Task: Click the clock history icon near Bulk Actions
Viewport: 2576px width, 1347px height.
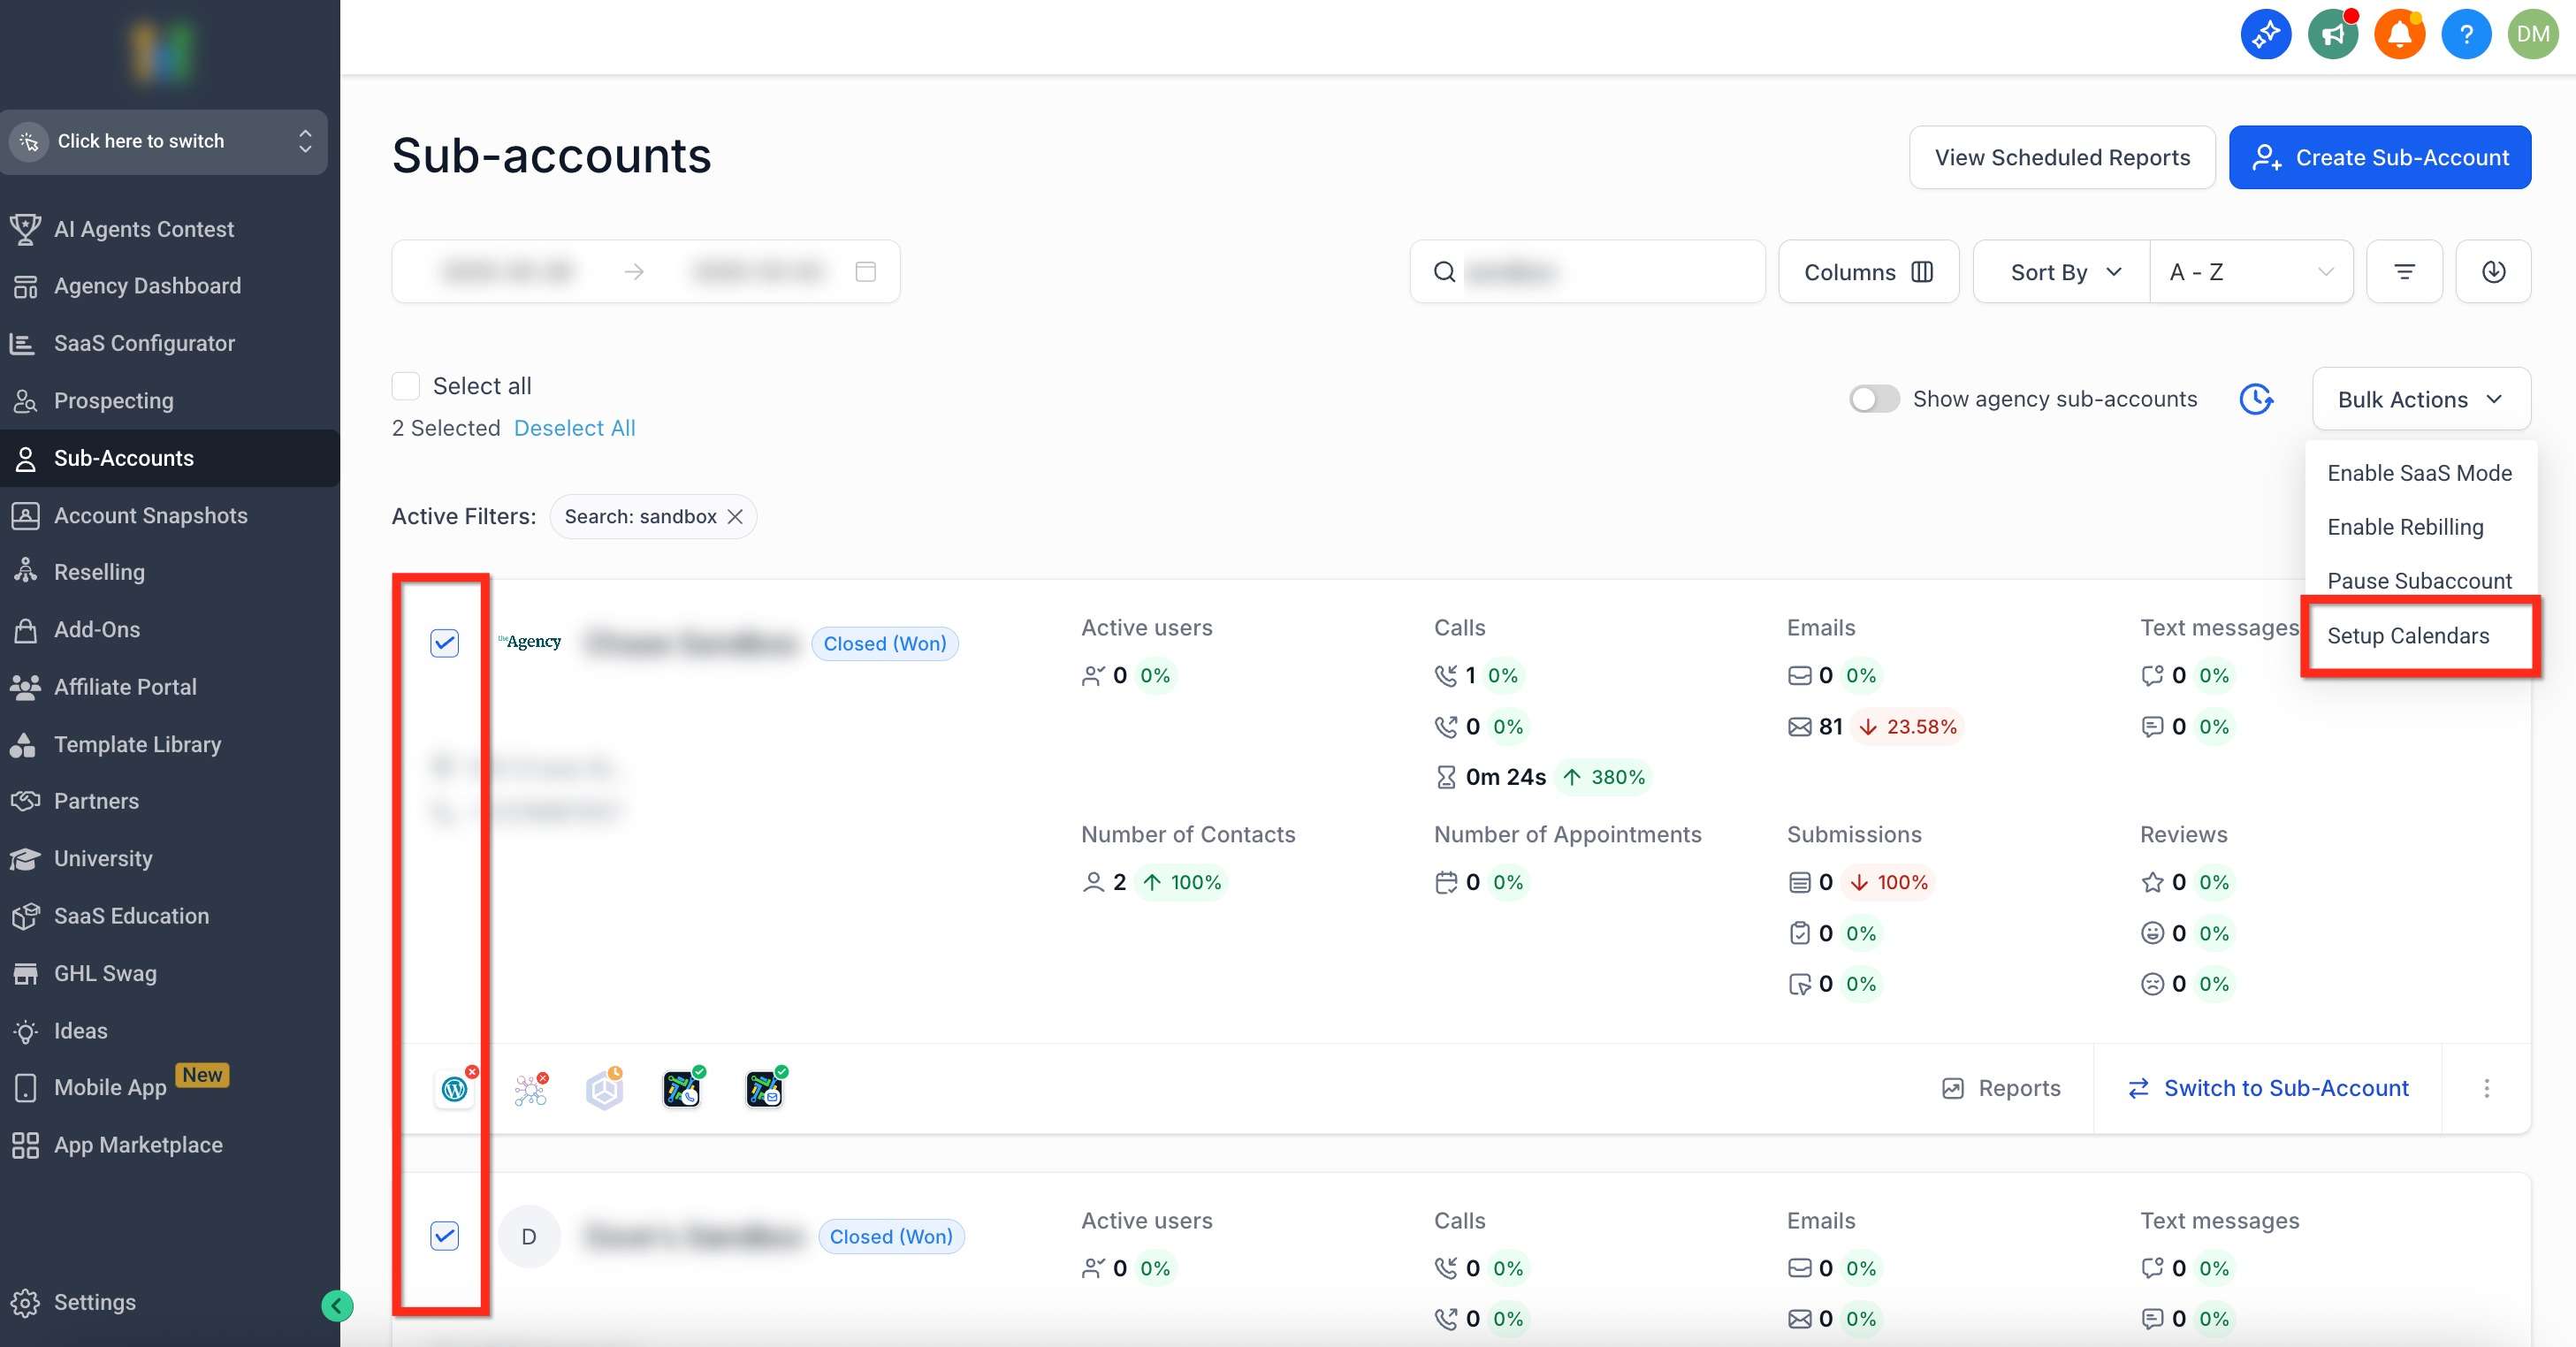Action: click(x=2257, y=399)
